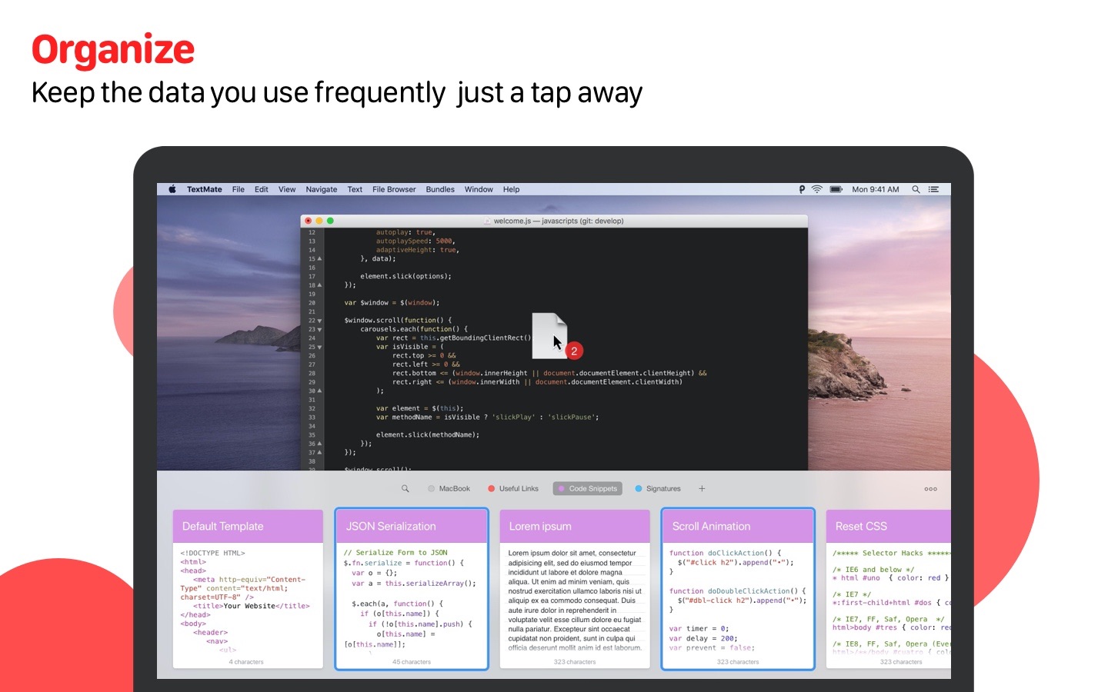
Task: Collapse the code block at line 22
Action: click(319, 320)
